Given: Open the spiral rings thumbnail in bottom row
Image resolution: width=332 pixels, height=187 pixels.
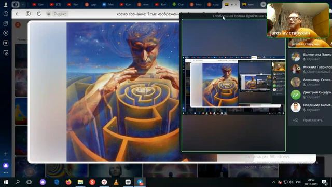Looking at the screenshot, I should 67,170.
